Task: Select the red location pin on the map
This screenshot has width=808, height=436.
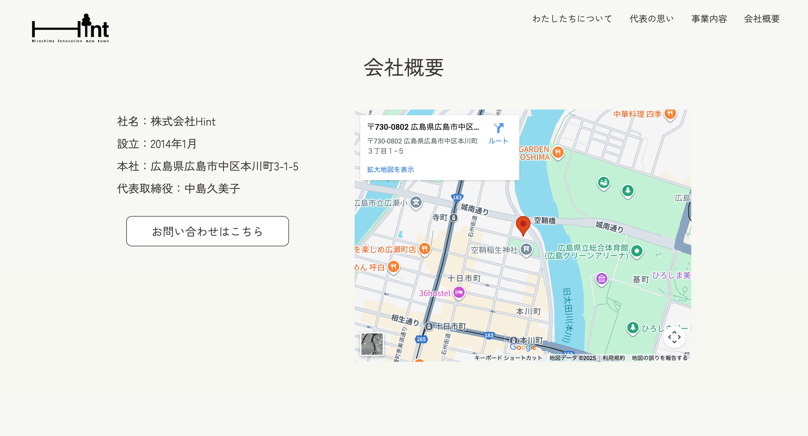Action: click(524, 223)
